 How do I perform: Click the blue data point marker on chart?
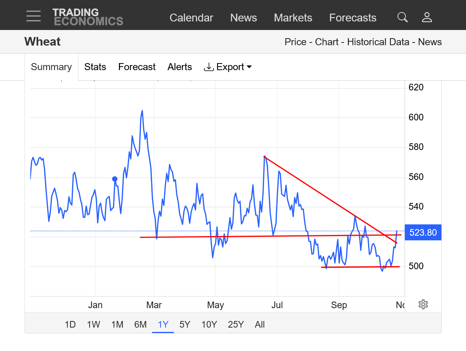115,179
